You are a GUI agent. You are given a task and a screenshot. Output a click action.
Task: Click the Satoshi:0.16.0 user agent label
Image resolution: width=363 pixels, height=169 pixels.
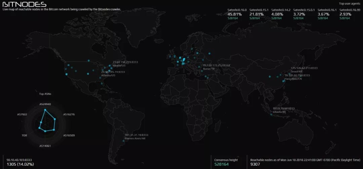[237, 10]
